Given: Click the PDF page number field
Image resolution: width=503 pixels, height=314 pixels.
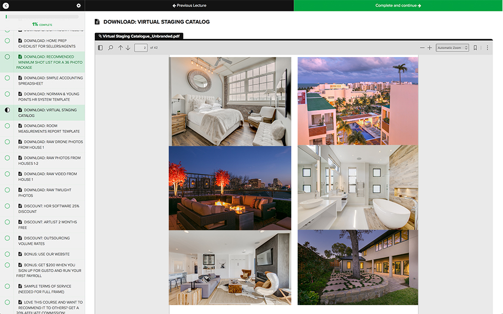Looking at the screenshot, I should pyautogui.click(x=140, y=48).
